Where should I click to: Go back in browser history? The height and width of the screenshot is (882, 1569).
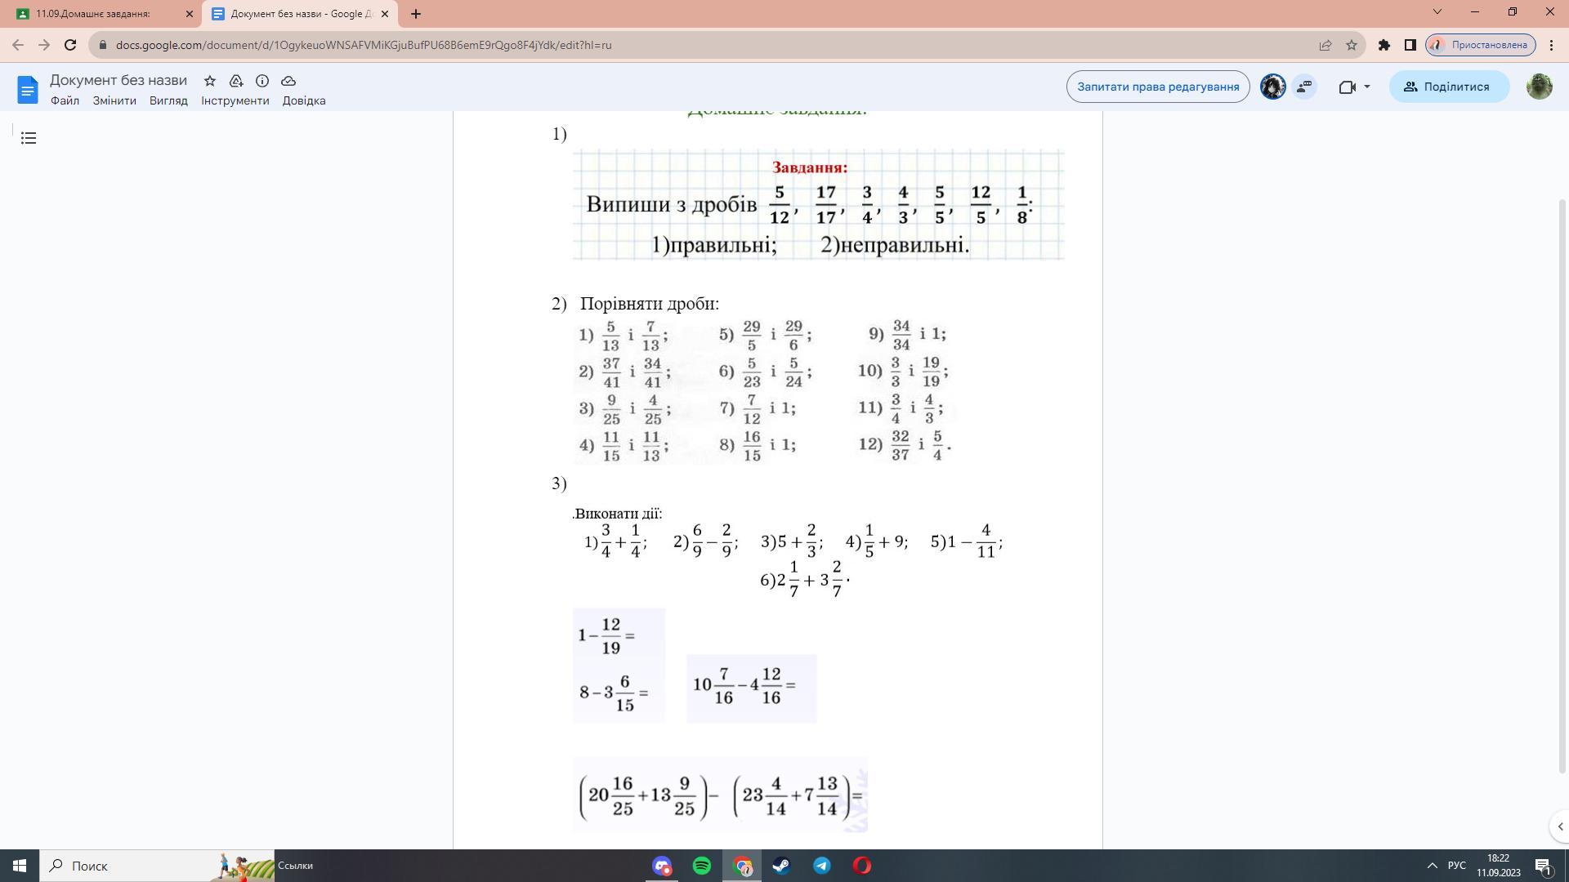coord(18,45)
